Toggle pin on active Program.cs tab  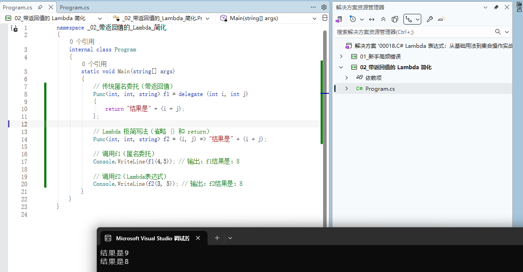coord(40,7)
